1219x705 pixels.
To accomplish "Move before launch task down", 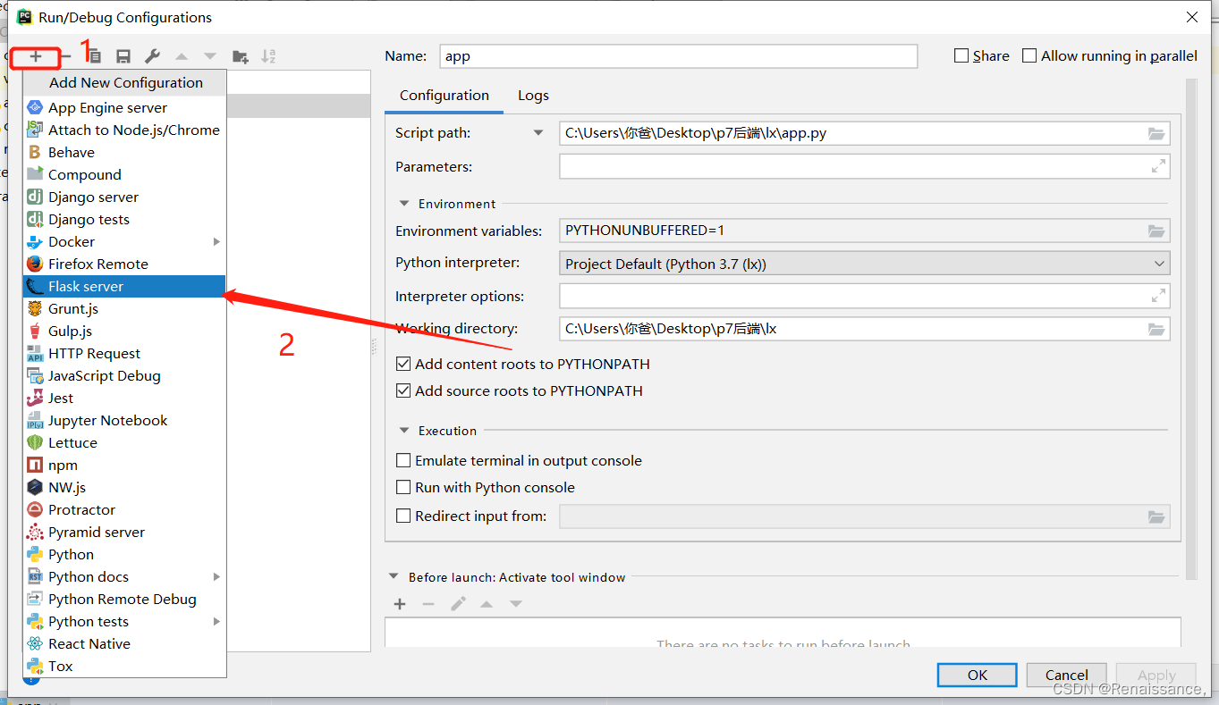I will [516, 604].
